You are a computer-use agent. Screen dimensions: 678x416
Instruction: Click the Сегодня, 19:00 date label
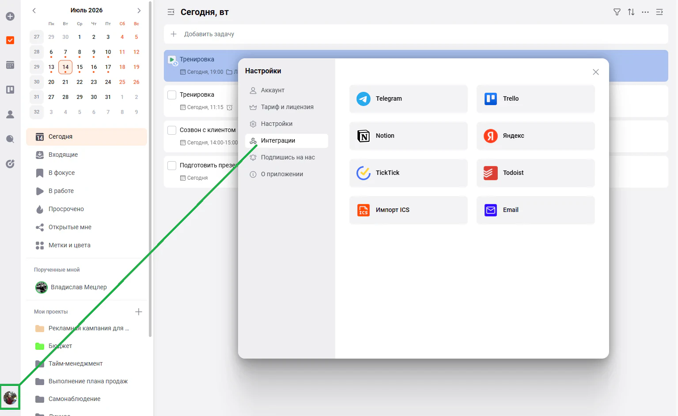pos(205,72)
